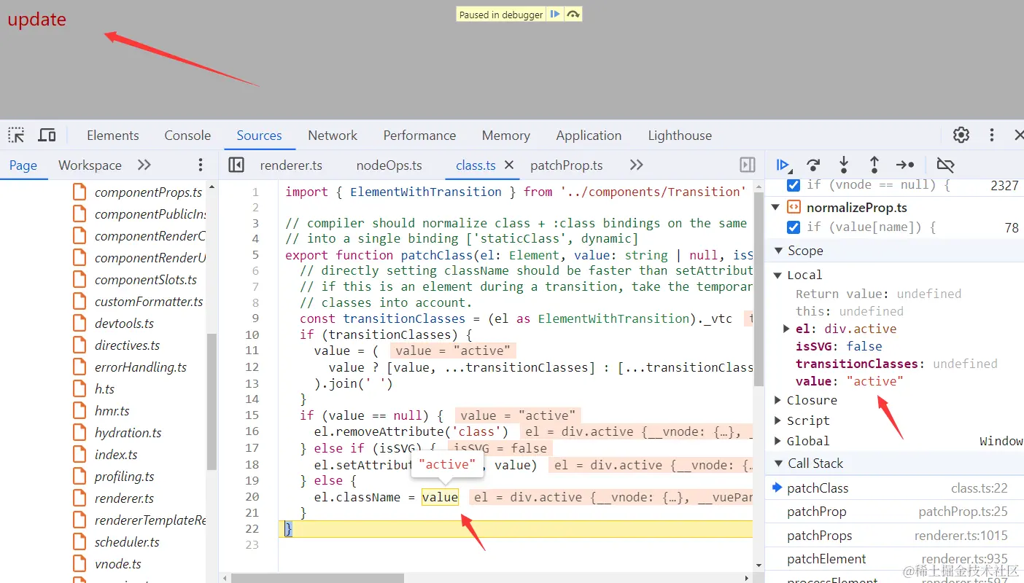Select patchProps call stack frame

click(x=894, y=536)
